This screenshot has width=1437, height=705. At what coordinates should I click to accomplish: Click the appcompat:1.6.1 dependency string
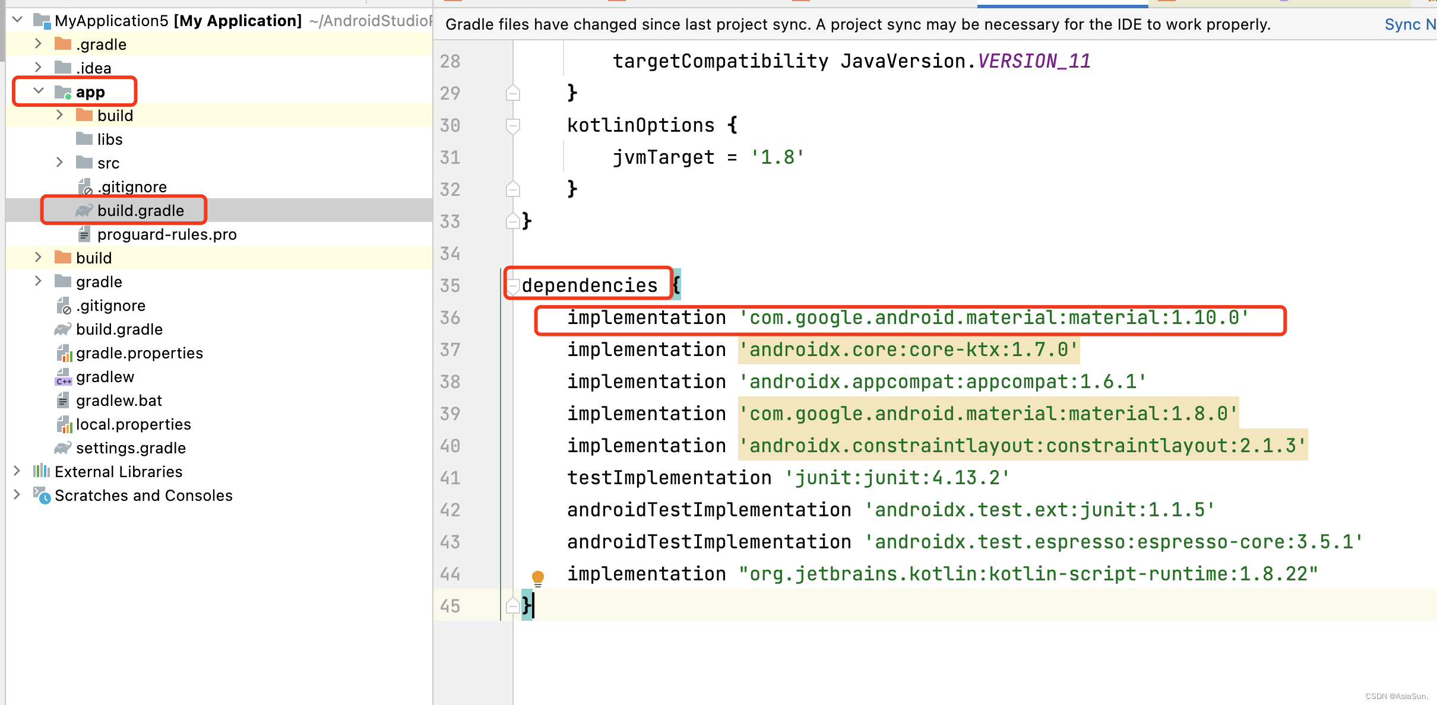tap(942, 382)
